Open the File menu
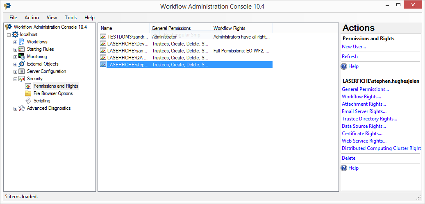The image size is (425, 204). (13, 18)
